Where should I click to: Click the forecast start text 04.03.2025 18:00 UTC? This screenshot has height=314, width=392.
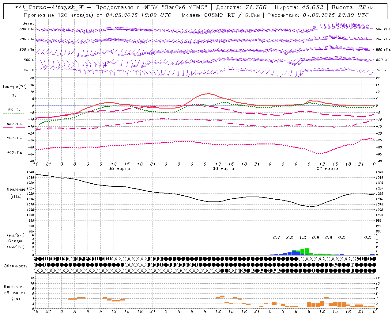[138, 15]
